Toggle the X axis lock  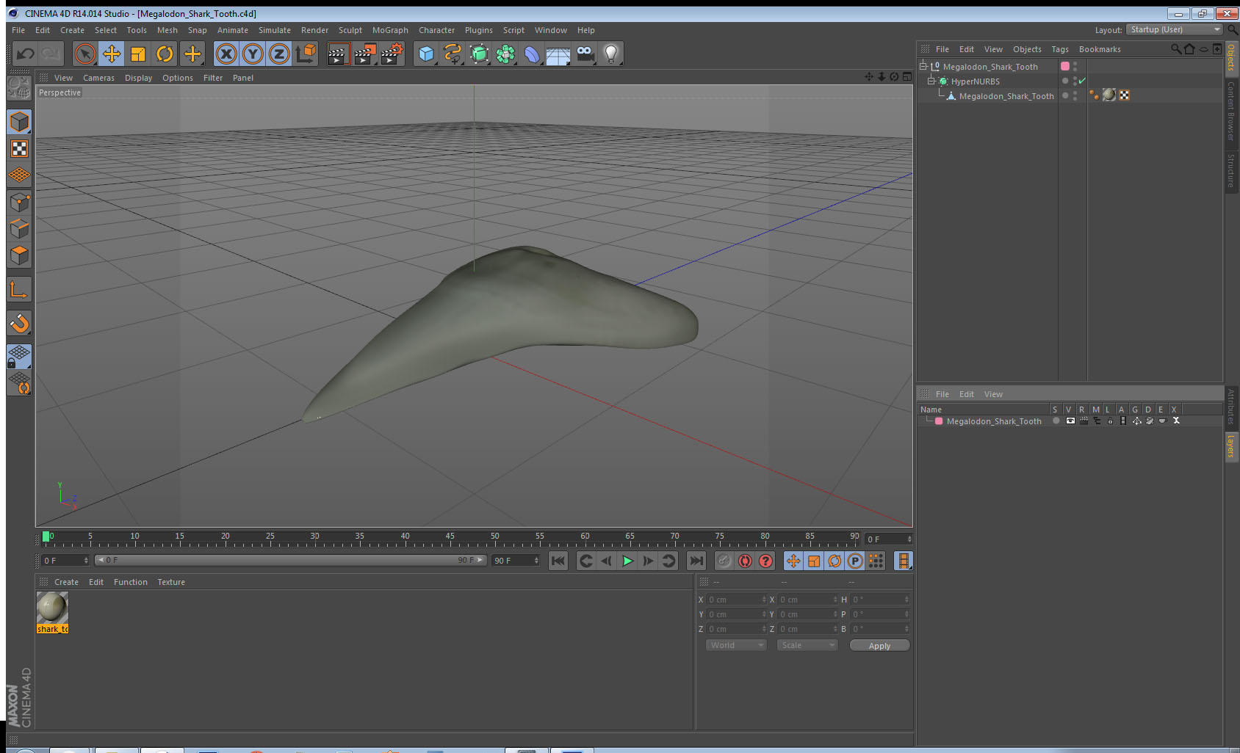(226, 54)
